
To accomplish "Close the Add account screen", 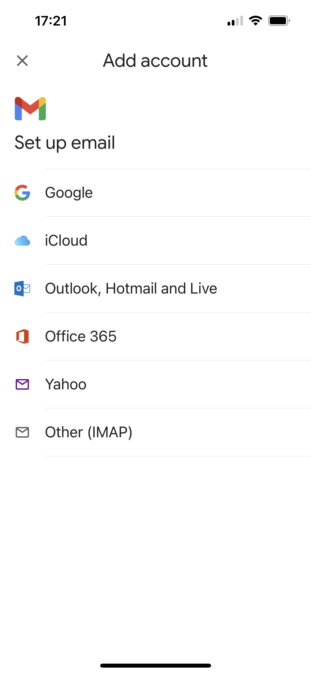I will [22, 61].
